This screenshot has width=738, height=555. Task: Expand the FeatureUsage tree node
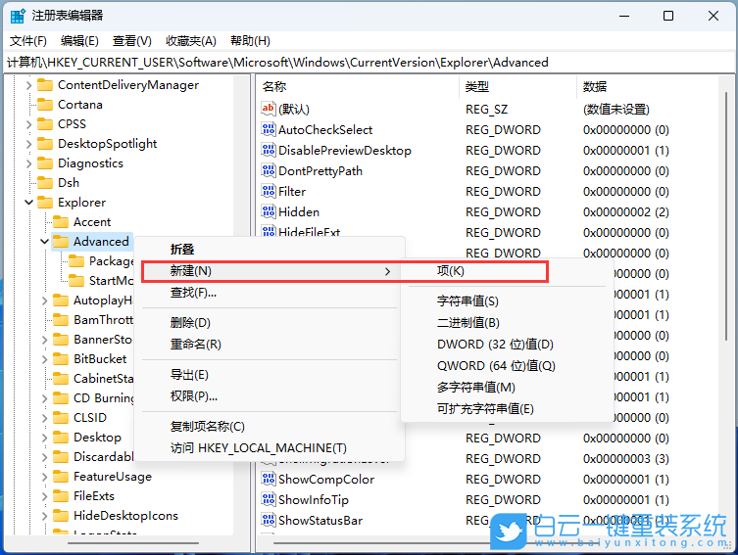click(x=45, y=477)
